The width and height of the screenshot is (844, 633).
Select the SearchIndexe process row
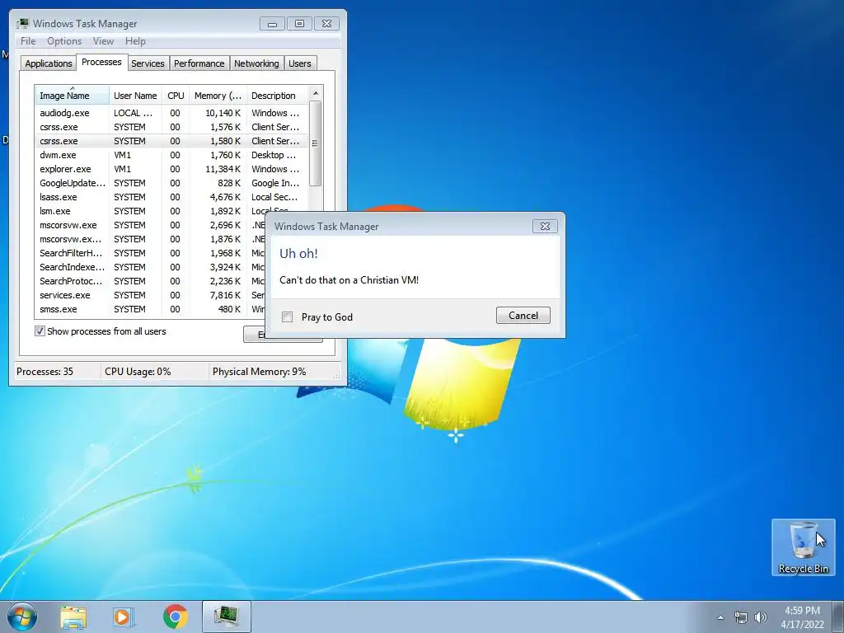tap(151, 267)
